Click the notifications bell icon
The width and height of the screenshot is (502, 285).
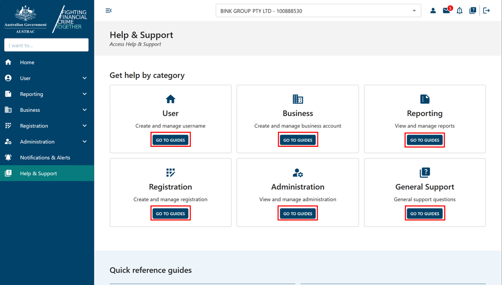click(459, 11)
